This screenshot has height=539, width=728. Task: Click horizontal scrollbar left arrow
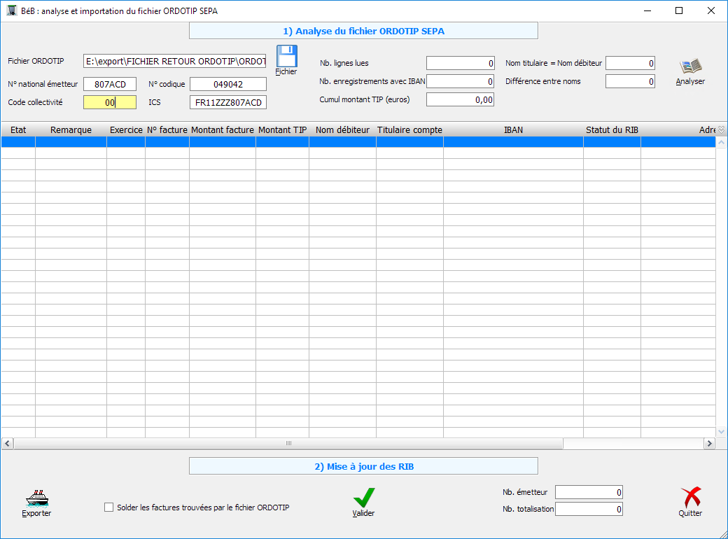point(7,444)
